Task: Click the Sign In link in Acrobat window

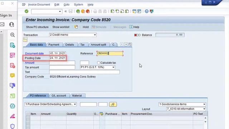Action: (6, 15)
